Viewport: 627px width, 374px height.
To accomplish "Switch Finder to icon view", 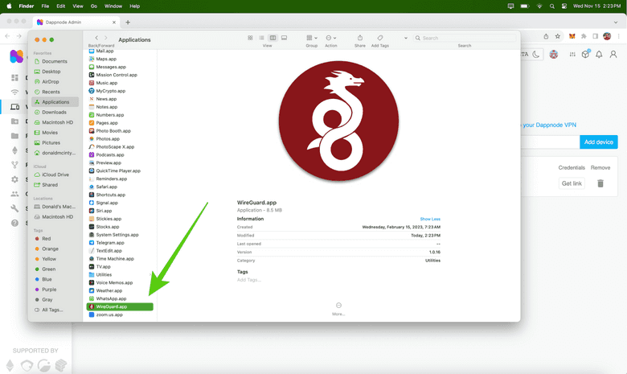I will coord(251,38).
